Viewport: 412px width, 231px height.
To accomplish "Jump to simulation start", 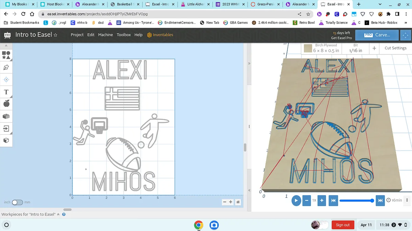I will point(333,200).
